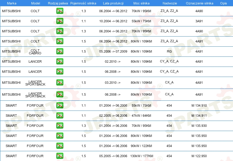Viewport: 233px width, 161px height.
Task: Click the power value 47kW / 64KM
Action: tap(141, 116)
